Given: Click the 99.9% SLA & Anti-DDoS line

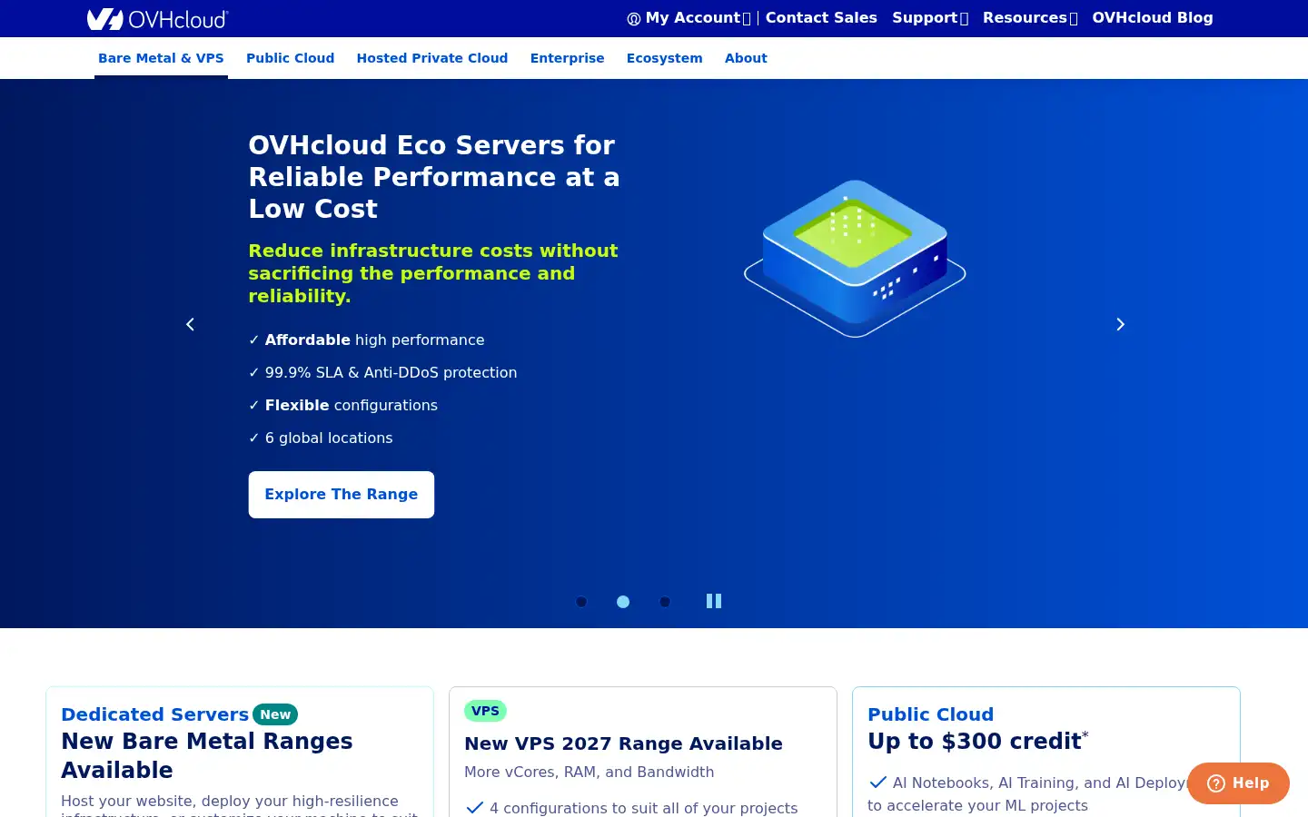Looking at the screenshot, I should [x=382, y=372].
